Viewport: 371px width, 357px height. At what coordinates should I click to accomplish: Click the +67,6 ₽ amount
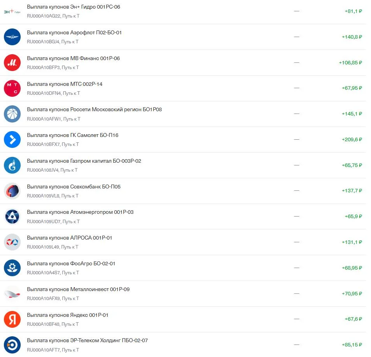pyautogui.click(x=353, y=319)
